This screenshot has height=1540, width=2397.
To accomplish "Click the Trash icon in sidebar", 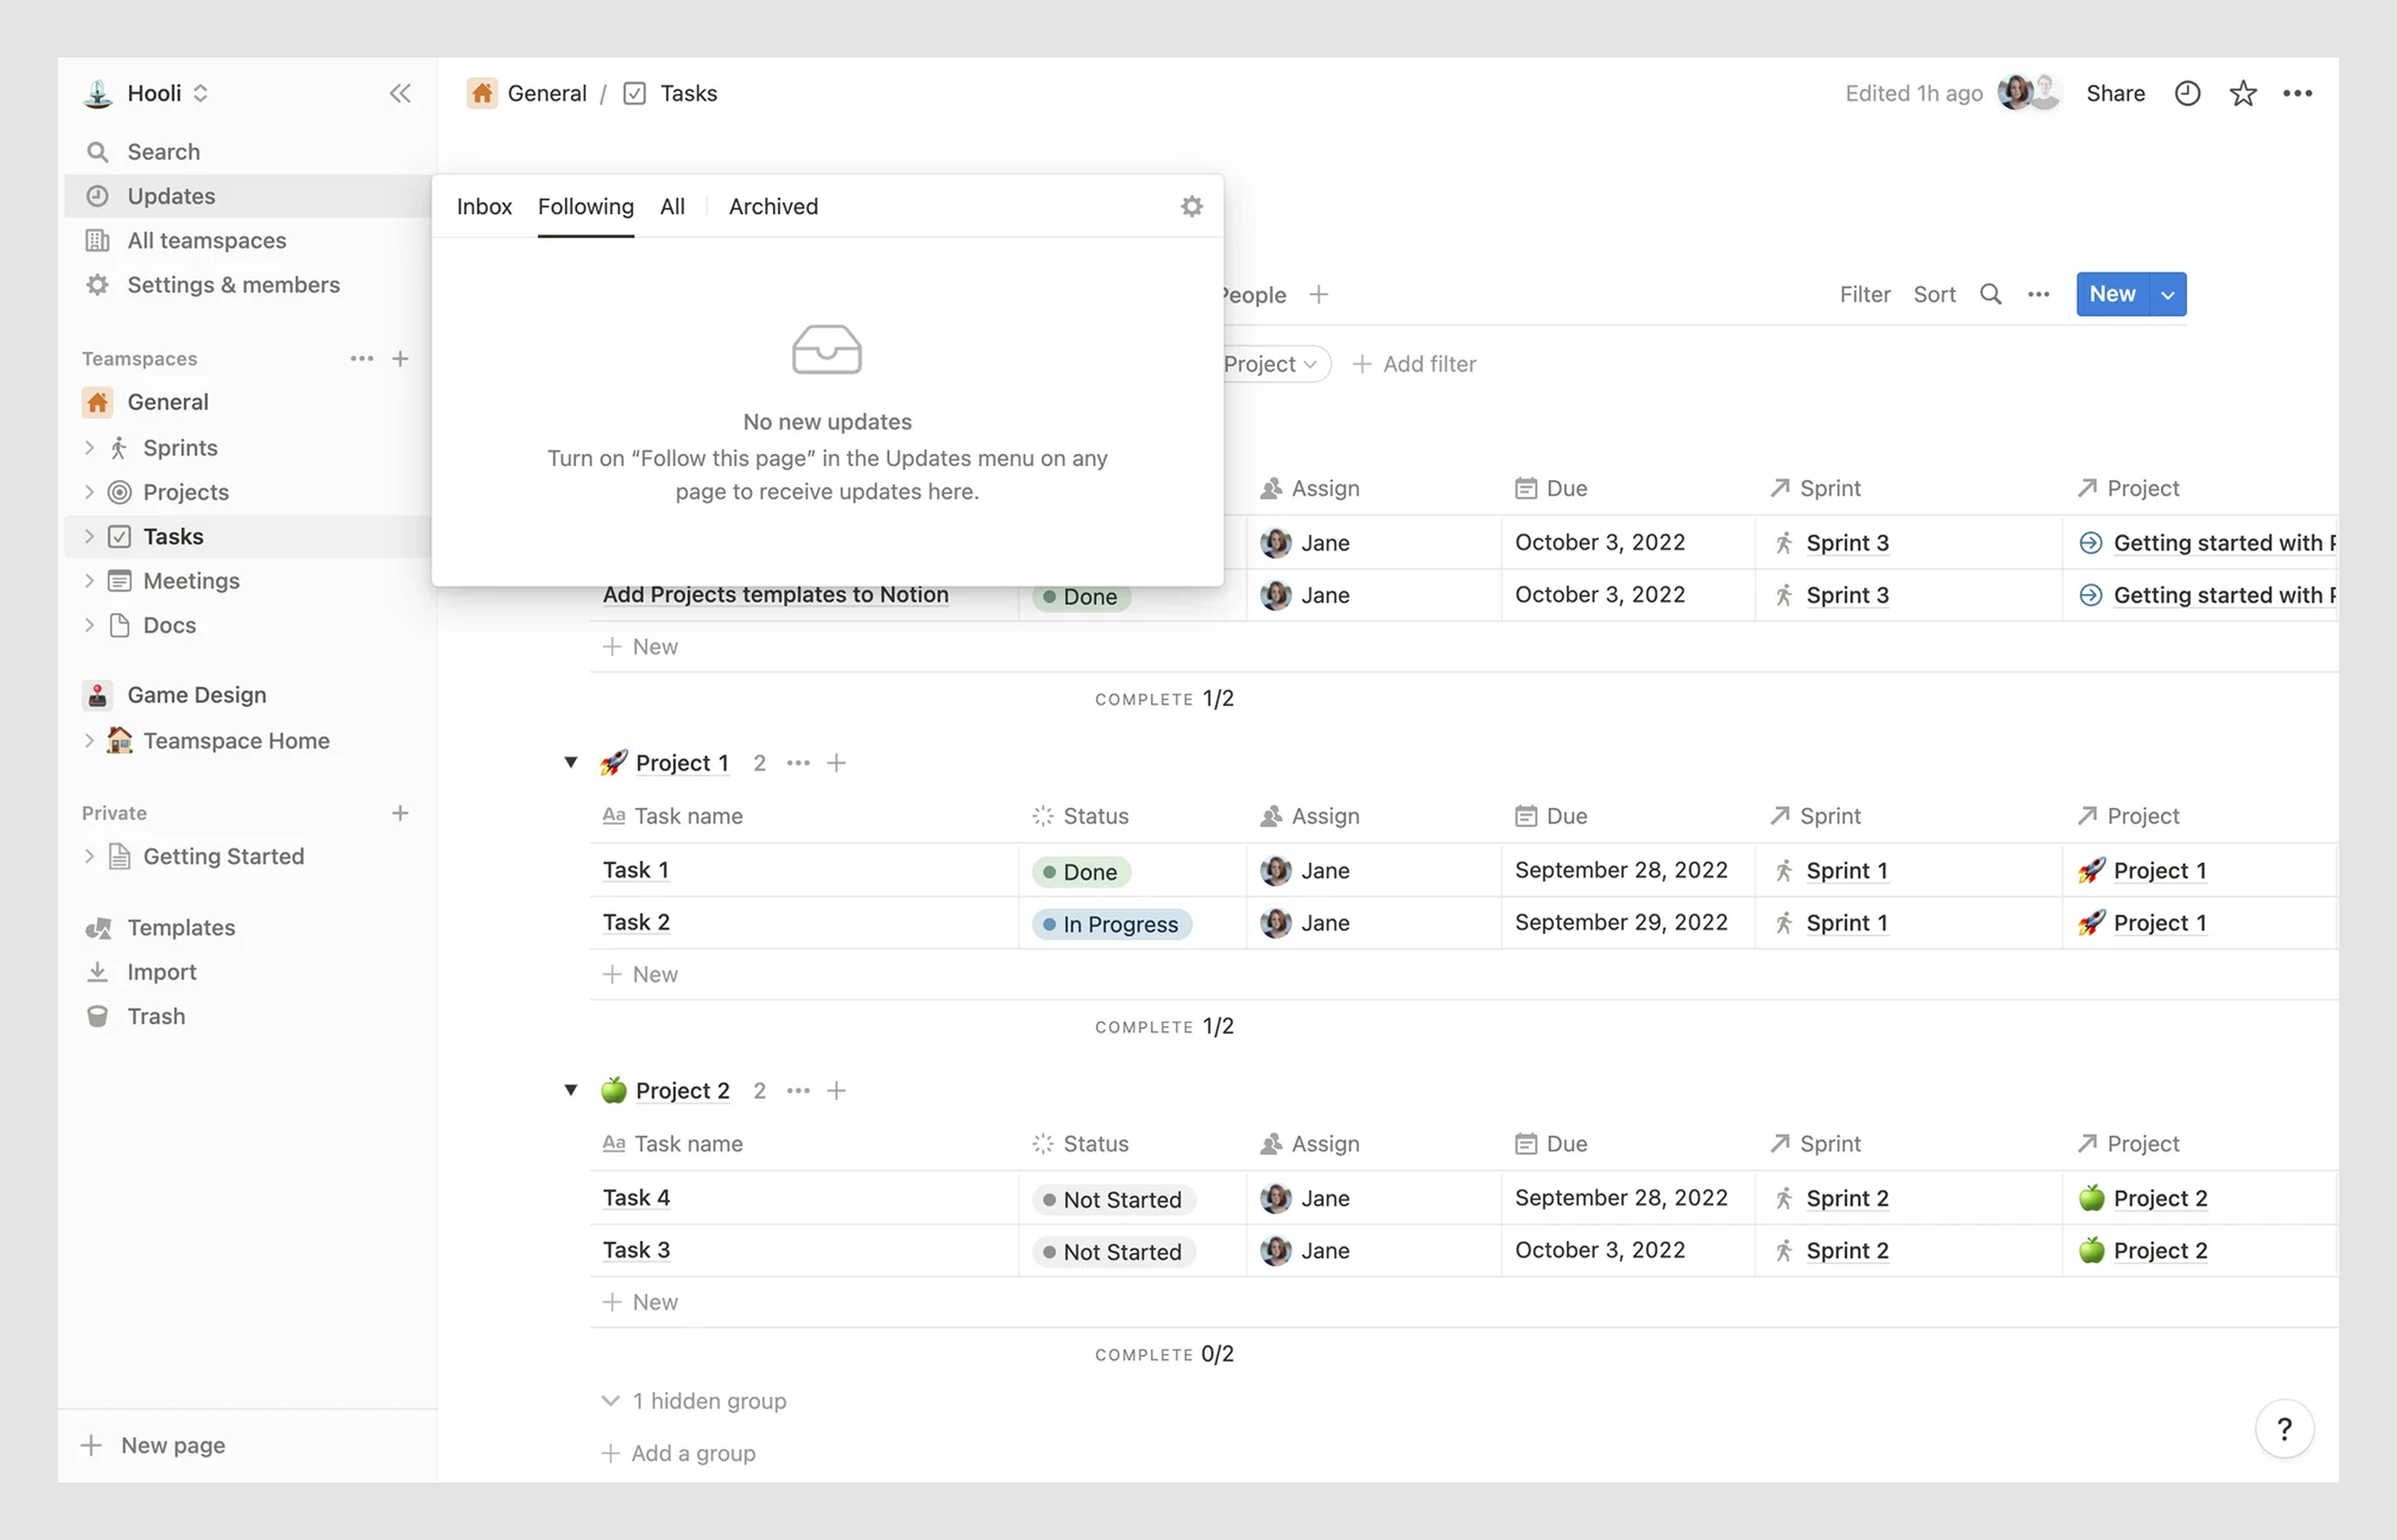I will pyautogui.click(x=97, y=1016).
